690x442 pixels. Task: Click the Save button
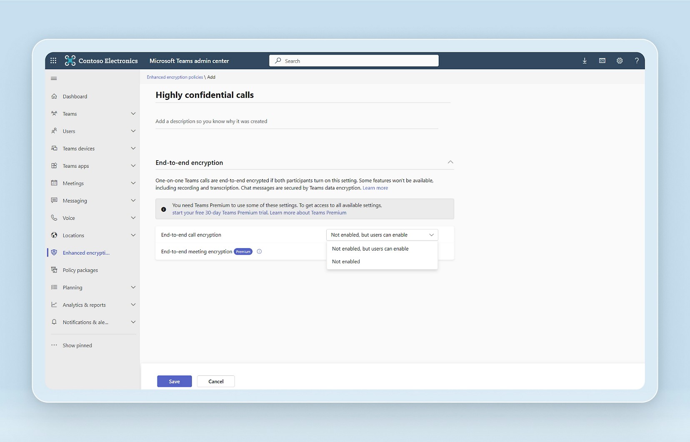coord(174,381)
